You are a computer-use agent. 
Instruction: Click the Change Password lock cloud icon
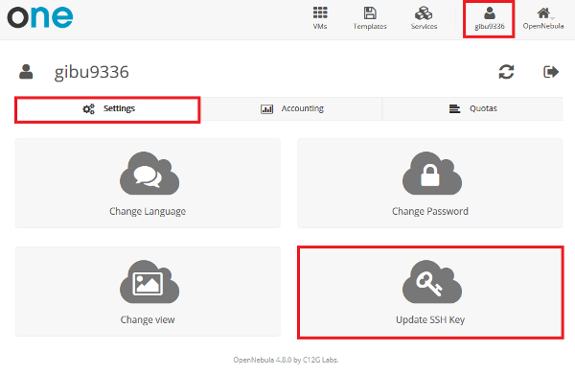(432, 173)
